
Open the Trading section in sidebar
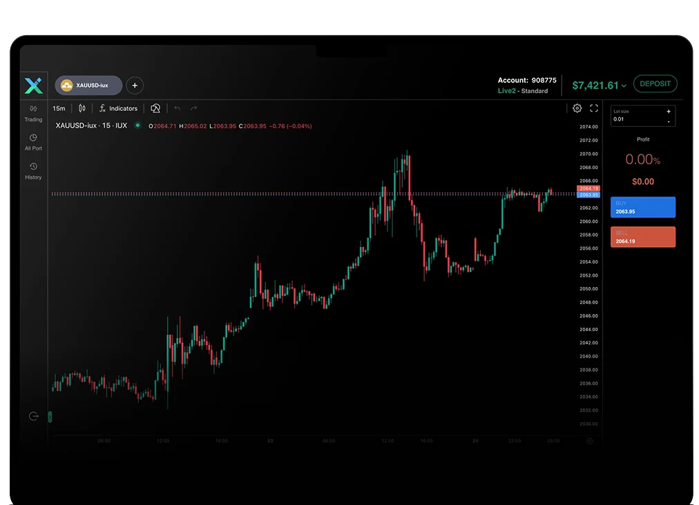coord(33,113)
